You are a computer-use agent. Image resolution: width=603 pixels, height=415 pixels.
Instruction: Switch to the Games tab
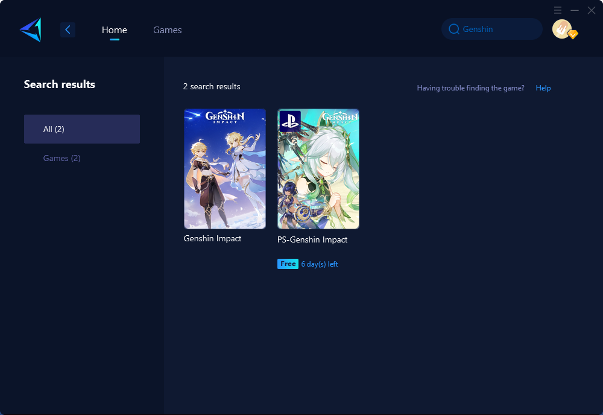click(x=167, y=30)
